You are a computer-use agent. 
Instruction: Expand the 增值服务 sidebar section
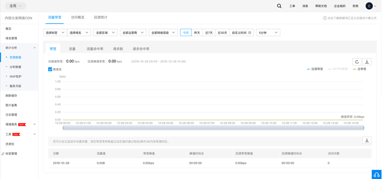(19, 124)
